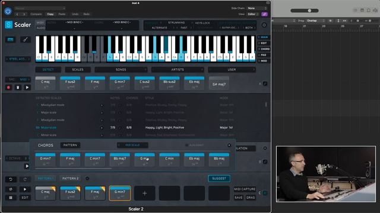
Task: Click the detected scales vertical scrollbar
Action: (x=266, y=105)
